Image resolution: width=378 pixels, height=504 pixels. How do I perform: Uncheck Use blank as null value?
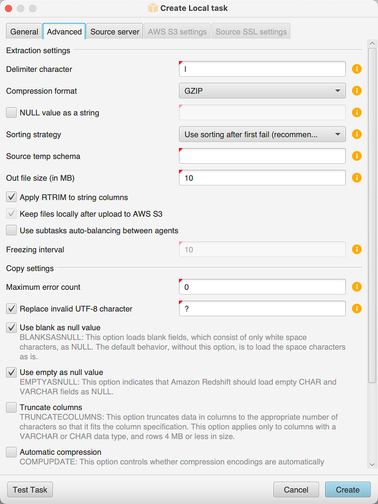pyautogui.click(x=11, y=327)
